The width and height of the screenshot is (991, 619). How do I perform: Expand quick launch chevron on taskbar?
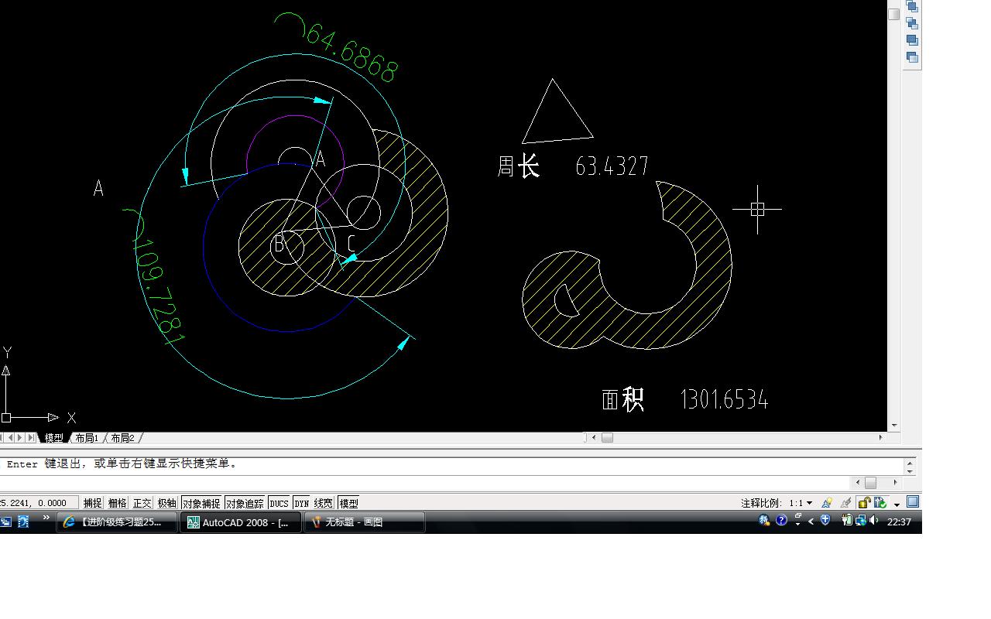tap(46, 518)
